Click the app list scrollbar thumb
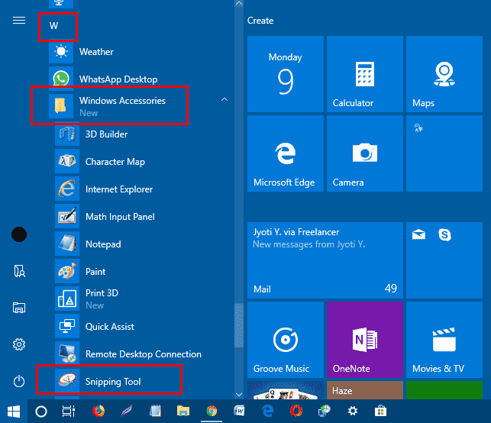This screenshot has width=491, height=423. (239, 325)
